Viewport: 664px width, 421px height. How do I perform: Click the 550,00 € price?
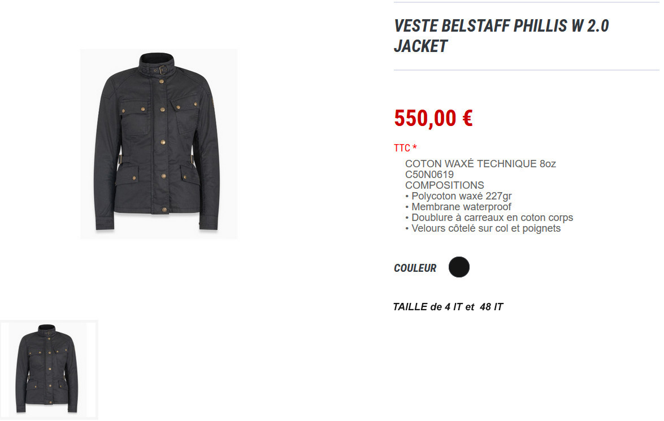pyautogui.click(x=433, y=118)
